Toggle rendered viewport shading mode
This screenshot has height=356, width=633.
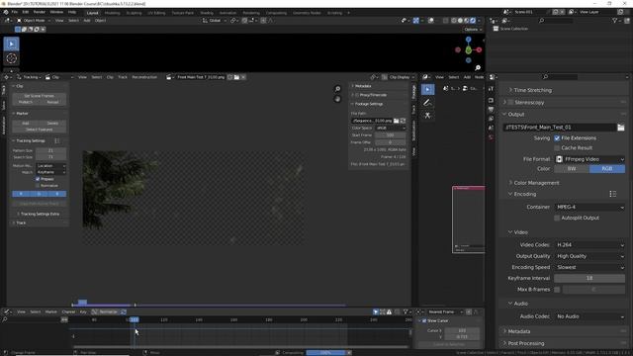point(473,20)
